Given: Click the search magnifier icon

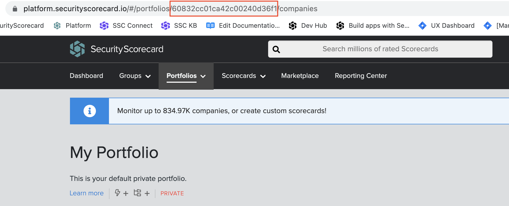Looking at the screenshot, I should 276,49.
